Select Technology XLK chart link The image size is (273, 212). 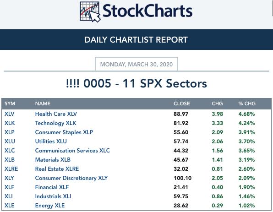click(x=55, y=123)
